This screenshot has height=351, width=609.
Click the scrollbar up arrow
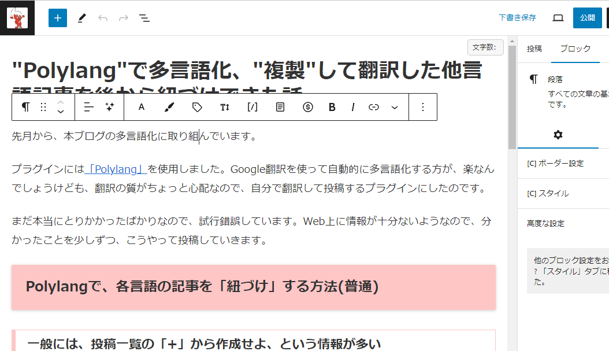[x=513, y=41]
